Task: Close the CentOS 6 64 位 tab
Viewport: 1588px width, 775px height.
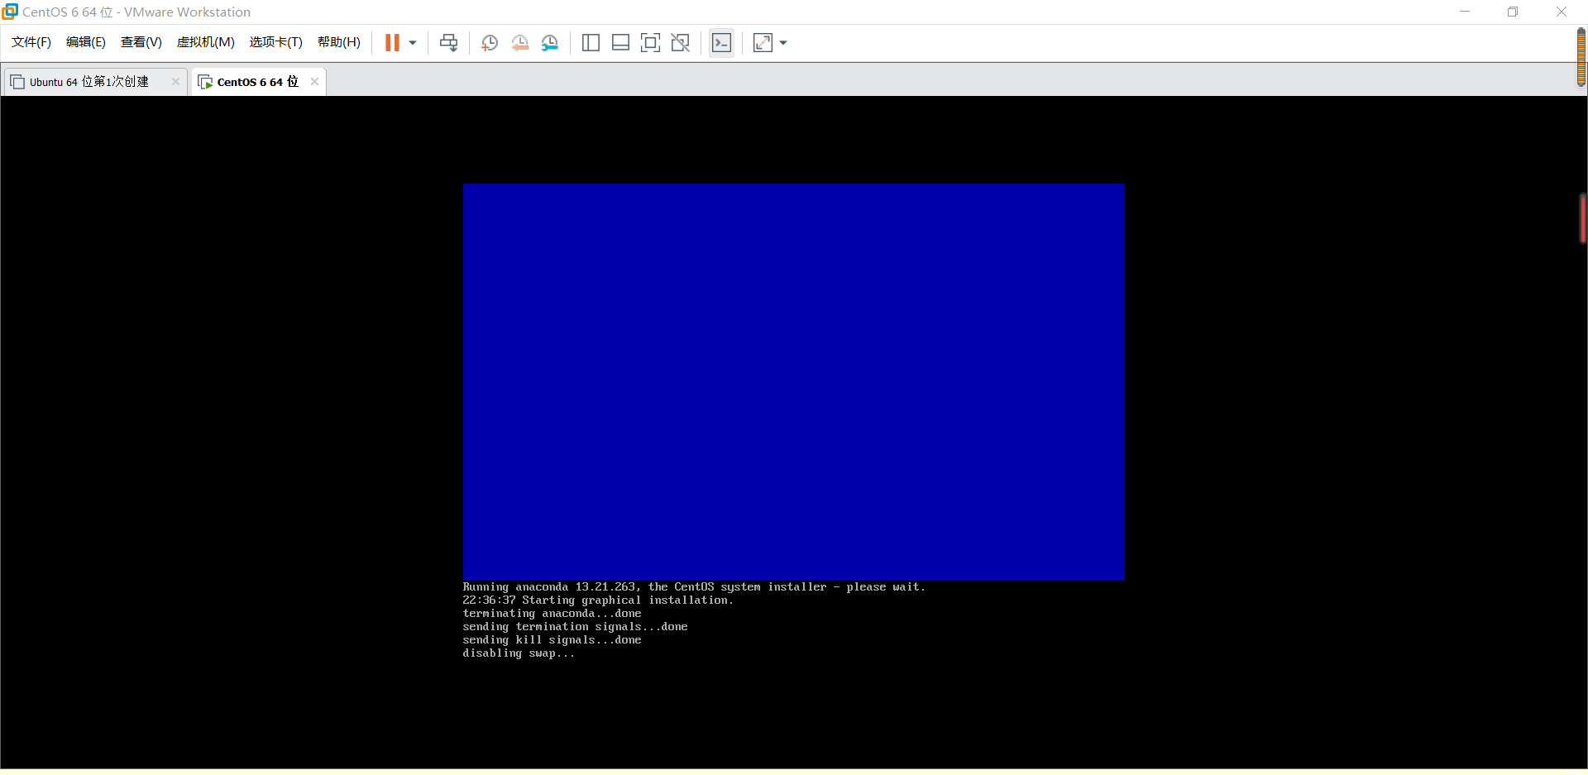Action: [x=314, y=81]
